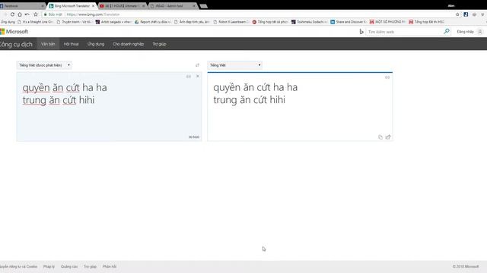487x273 pixels.
Task: Open Quyền riêng tư và Cookie footer link
Action: click(18, 266)
